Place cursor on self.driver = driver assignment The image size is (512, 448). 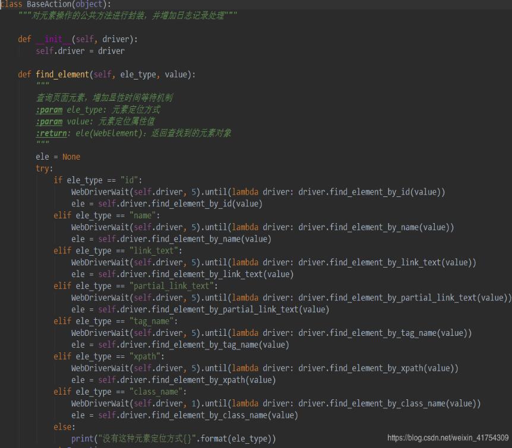pos(74,51)
